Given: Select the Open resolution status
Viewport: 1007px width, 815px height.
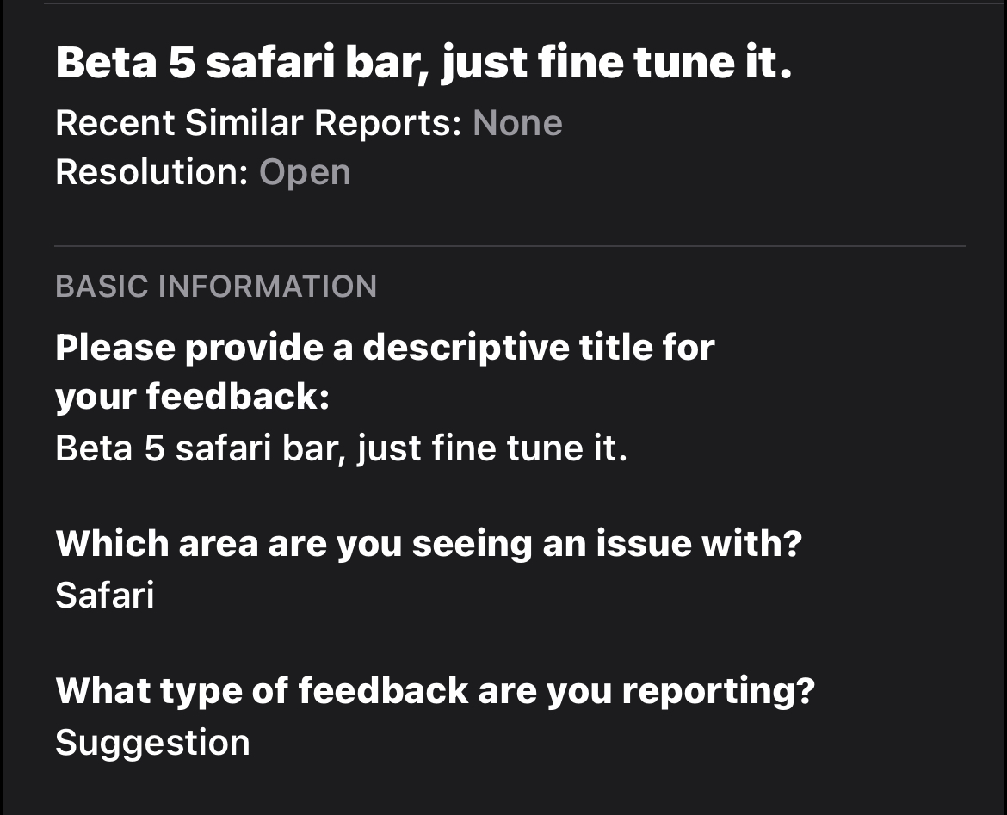Looking at the screenshot, I should 305,173.
